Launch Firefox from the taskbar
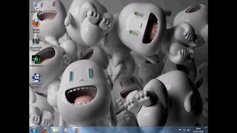 point(45,130)
